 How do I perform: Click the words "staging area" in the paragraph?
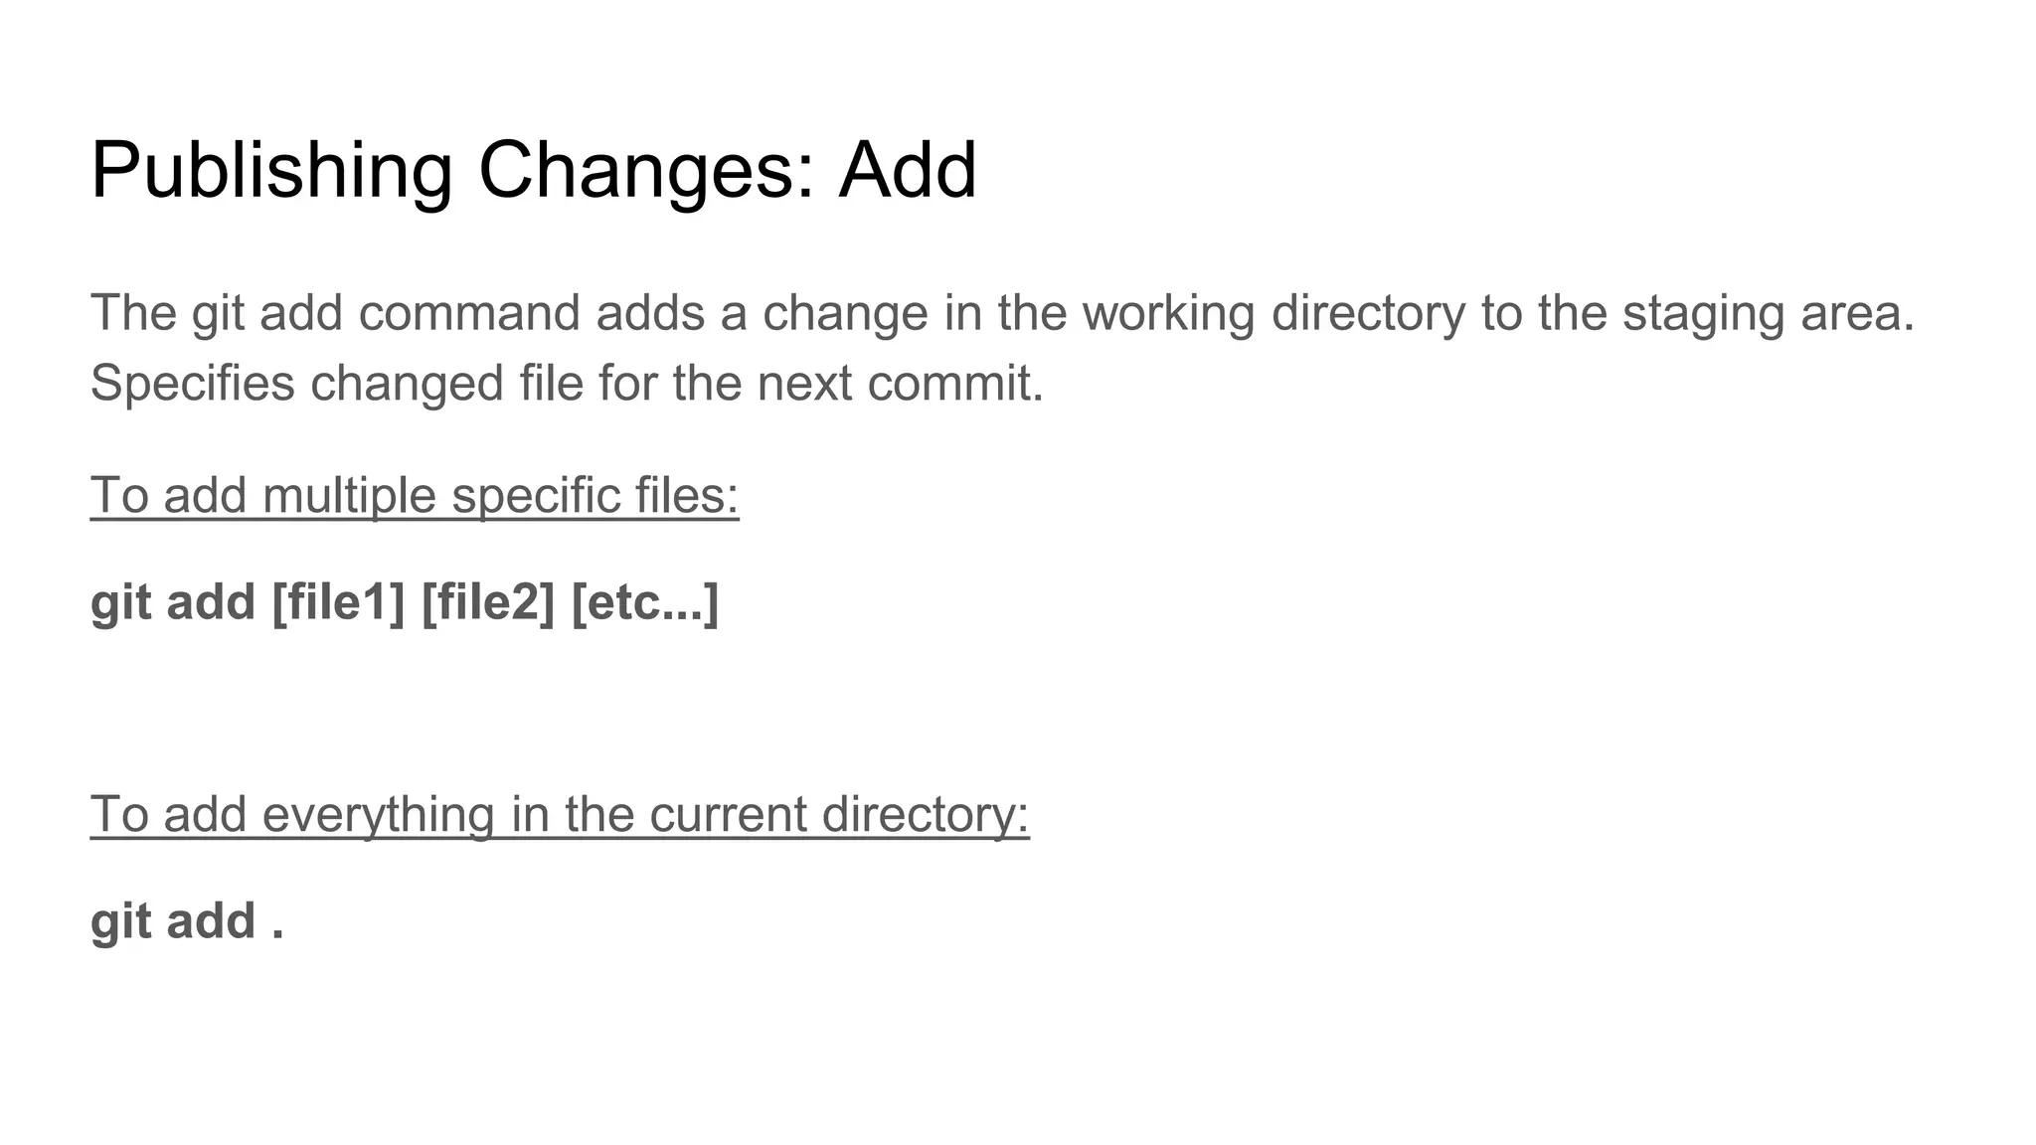coord(1769,314)
